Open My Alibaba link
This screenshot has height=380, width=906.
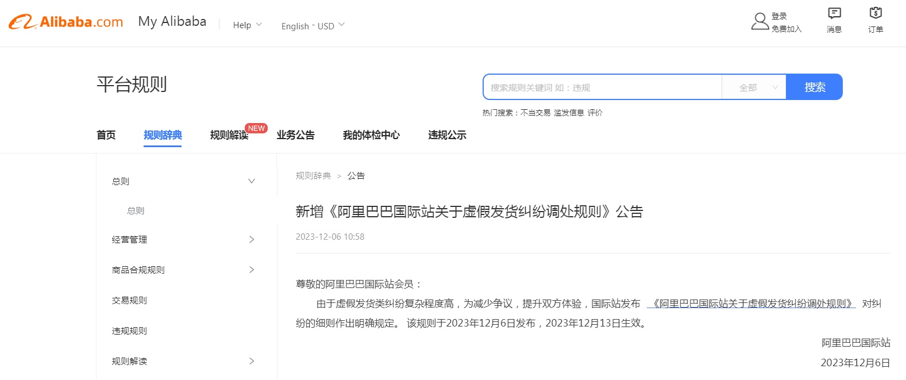172,21
